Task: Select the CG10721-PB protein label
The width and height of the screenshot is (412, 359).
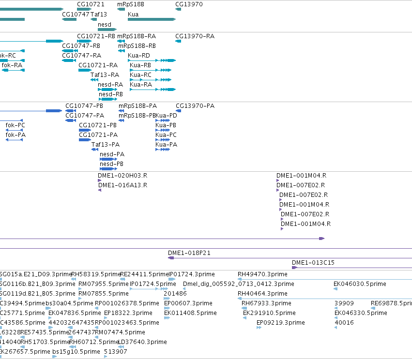Action: pyautogui.click(x=98, y=125)
